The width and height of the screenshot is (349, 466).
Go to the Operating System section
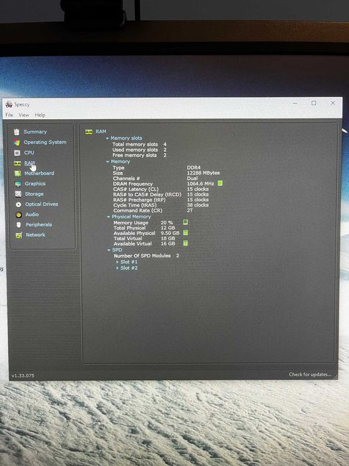[x=45, y=142]
